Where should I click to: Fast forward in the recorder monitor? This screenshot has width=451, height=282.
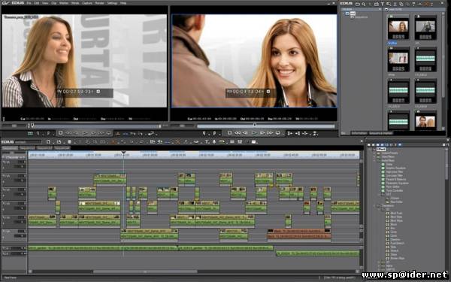270,133
